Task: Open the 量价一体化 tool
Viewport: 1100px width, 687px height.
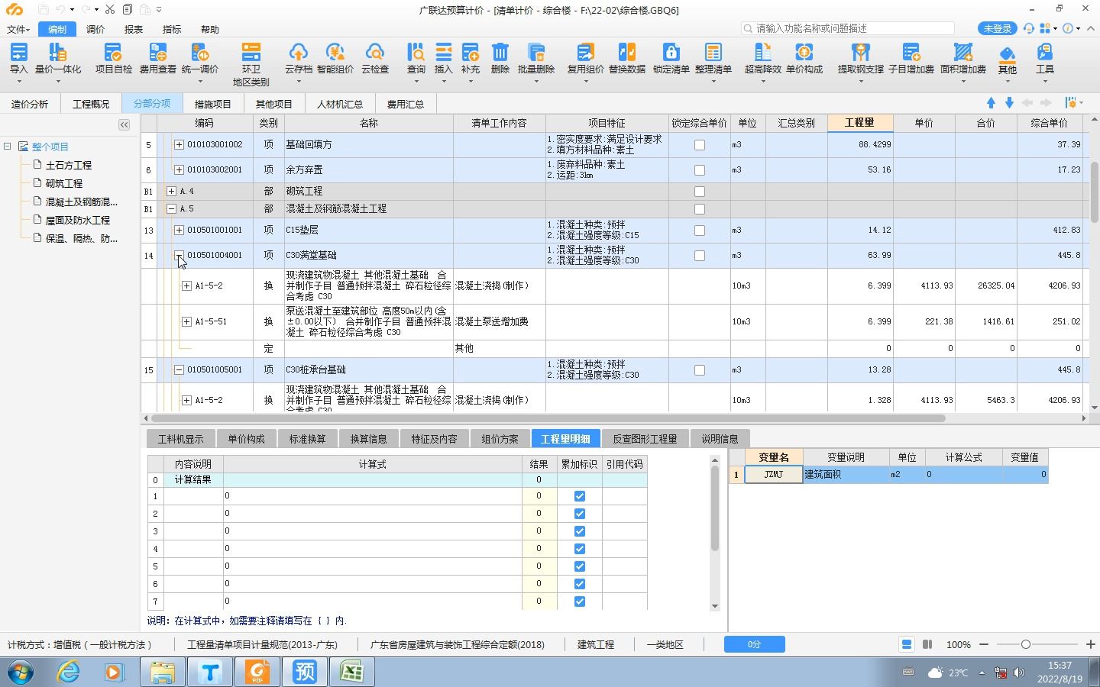Action: pos(58,58)
